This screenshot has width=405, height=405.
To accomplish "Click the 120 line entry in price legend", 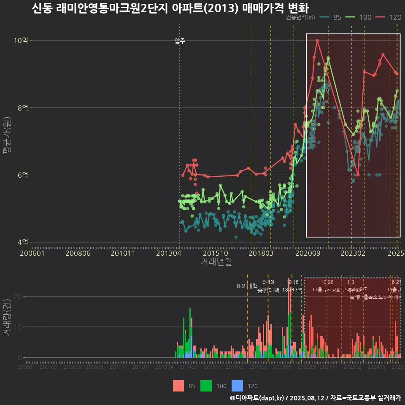I will pyautogui.click(x=388, y=17).
